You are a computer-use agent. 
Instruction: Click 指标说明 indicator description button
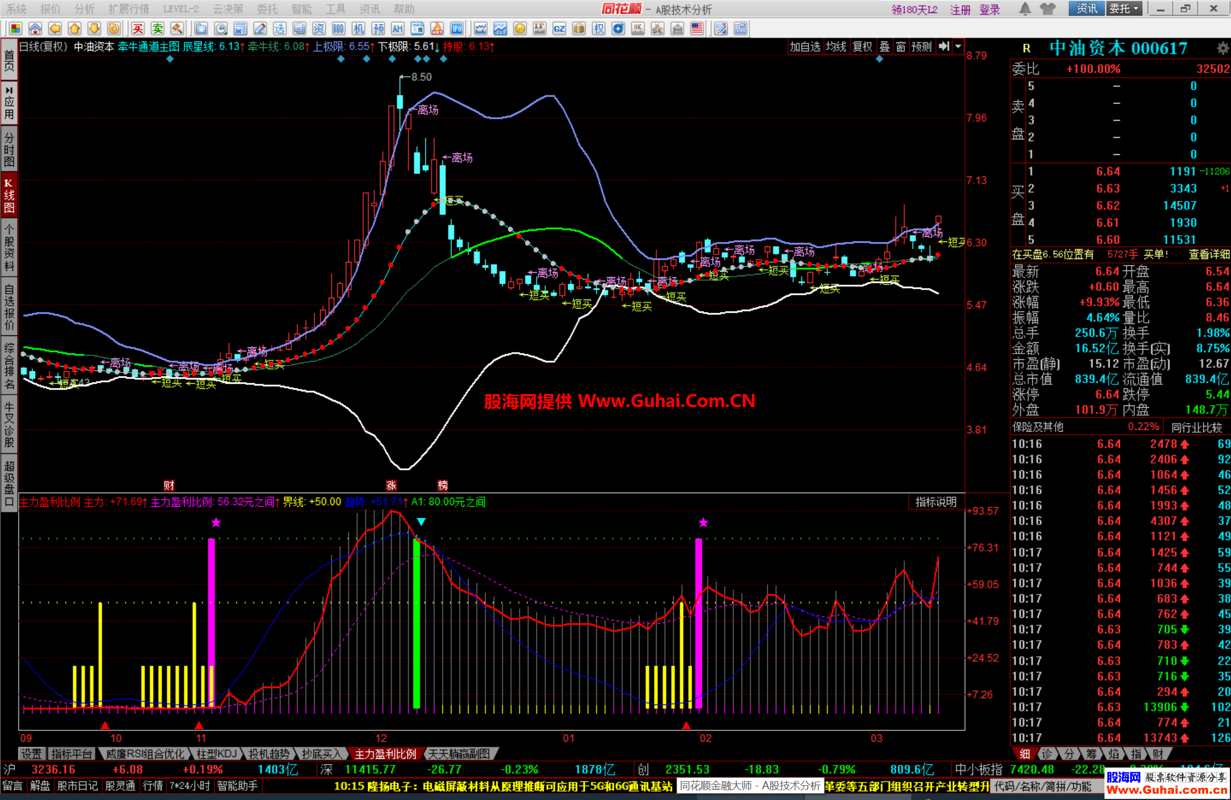click(936, 502)
